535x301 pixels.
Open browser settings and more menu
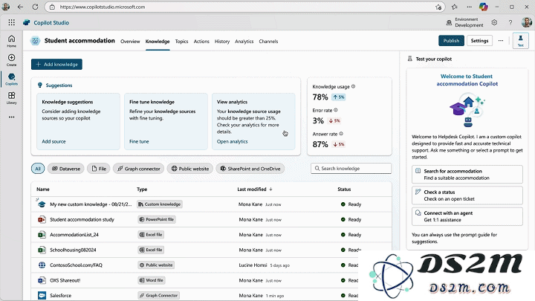point(470,7)
